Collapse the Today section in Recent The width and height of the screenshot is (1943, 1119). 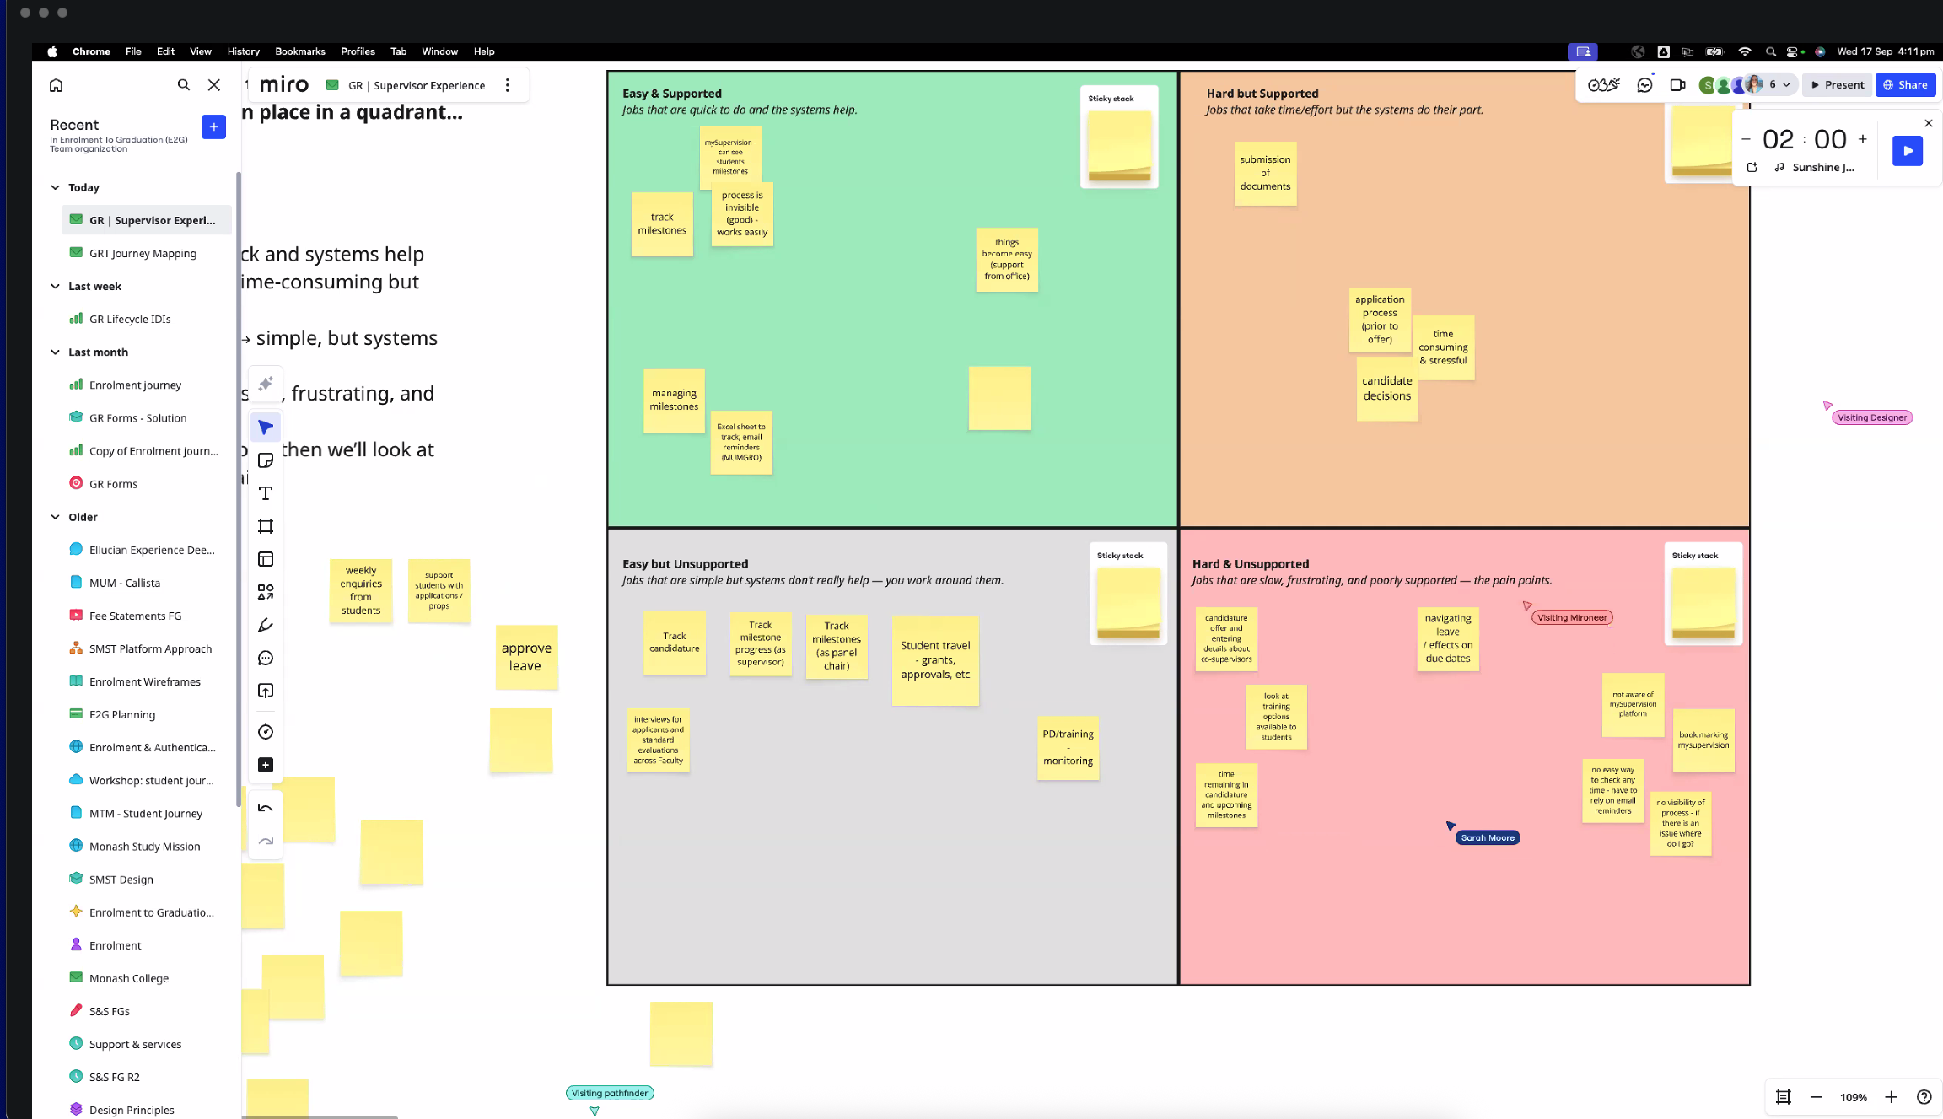point(55,187)
